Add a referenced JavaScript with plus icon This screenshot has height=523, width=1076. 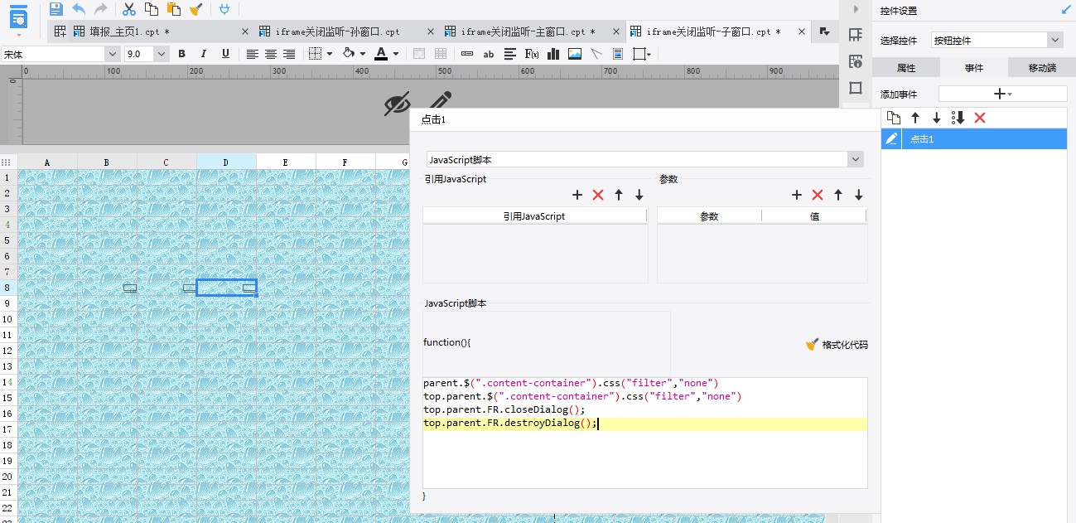click(x=577, y=195)
